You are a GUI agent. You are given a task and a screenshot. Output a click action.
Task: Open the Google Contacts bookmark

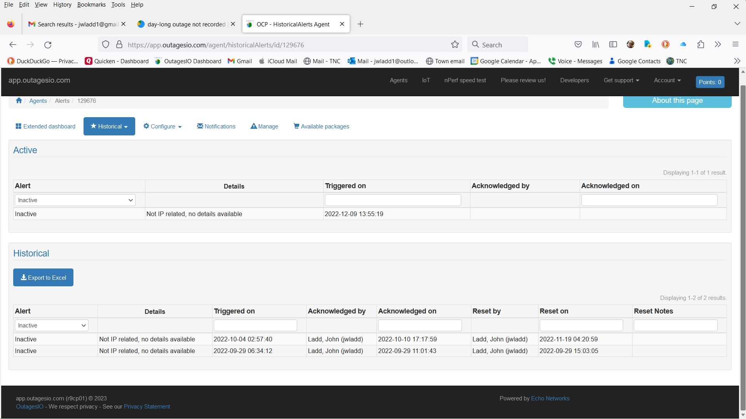634,61
